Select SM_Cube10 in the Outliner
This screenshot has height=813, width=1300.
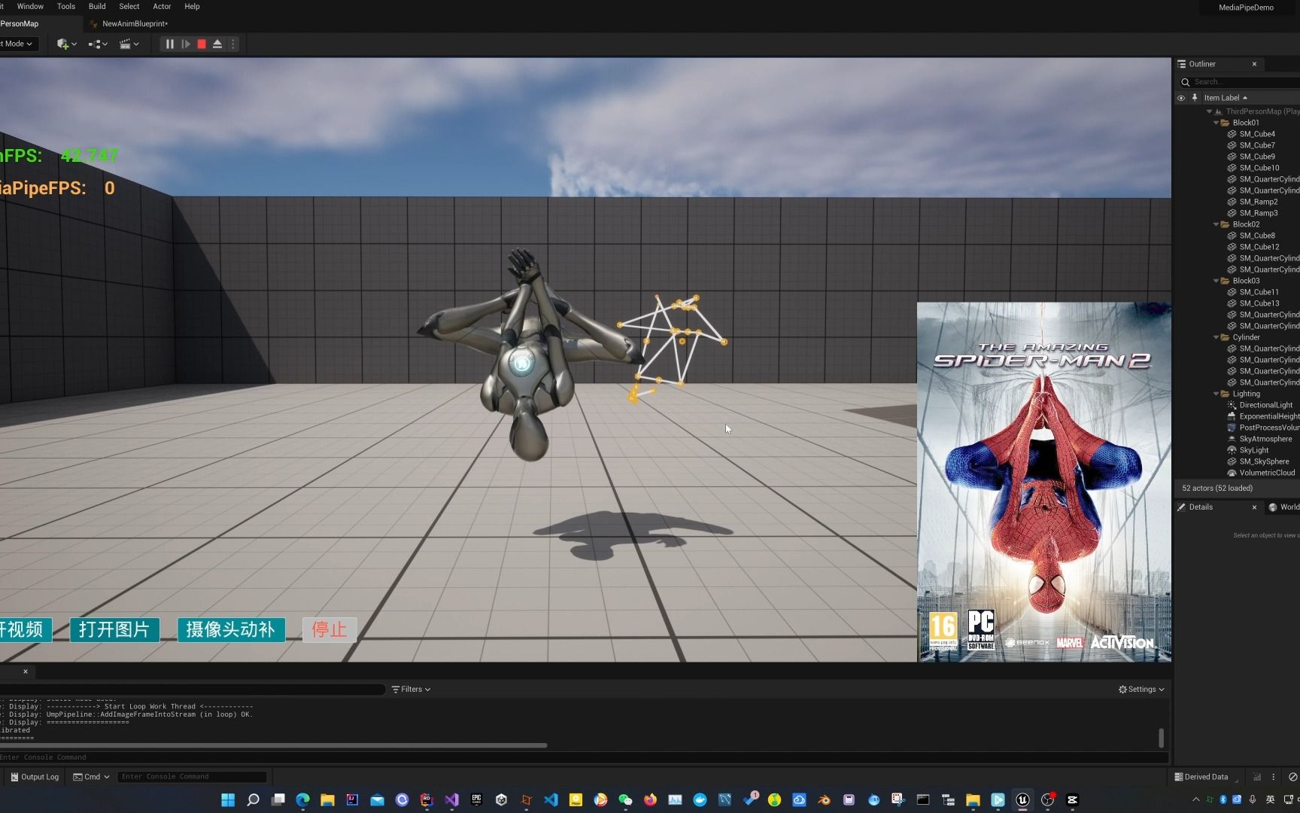coord(1259,168)
